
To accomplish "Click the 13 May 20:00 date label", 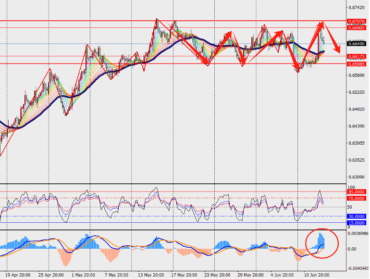I will [151, 276].
